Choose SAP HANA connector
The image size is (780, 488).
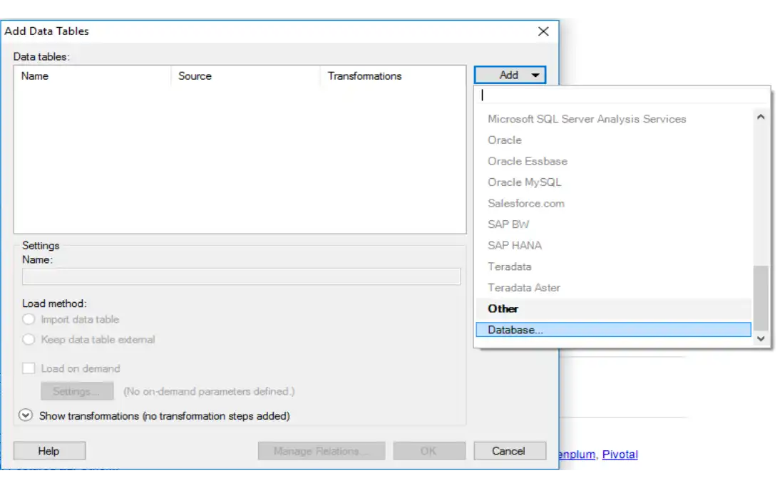[514, 245]
